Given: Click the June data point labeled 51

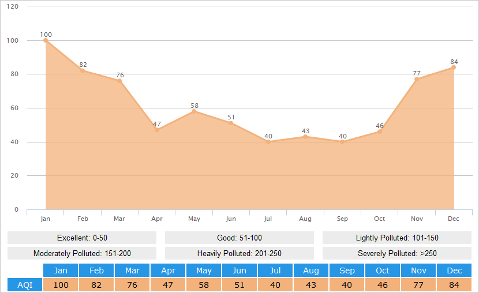Looking at the screenshot, I should 231,123.
